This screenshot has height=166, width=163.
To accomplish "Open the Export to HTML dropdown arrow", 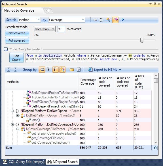I will coord(120,70).
